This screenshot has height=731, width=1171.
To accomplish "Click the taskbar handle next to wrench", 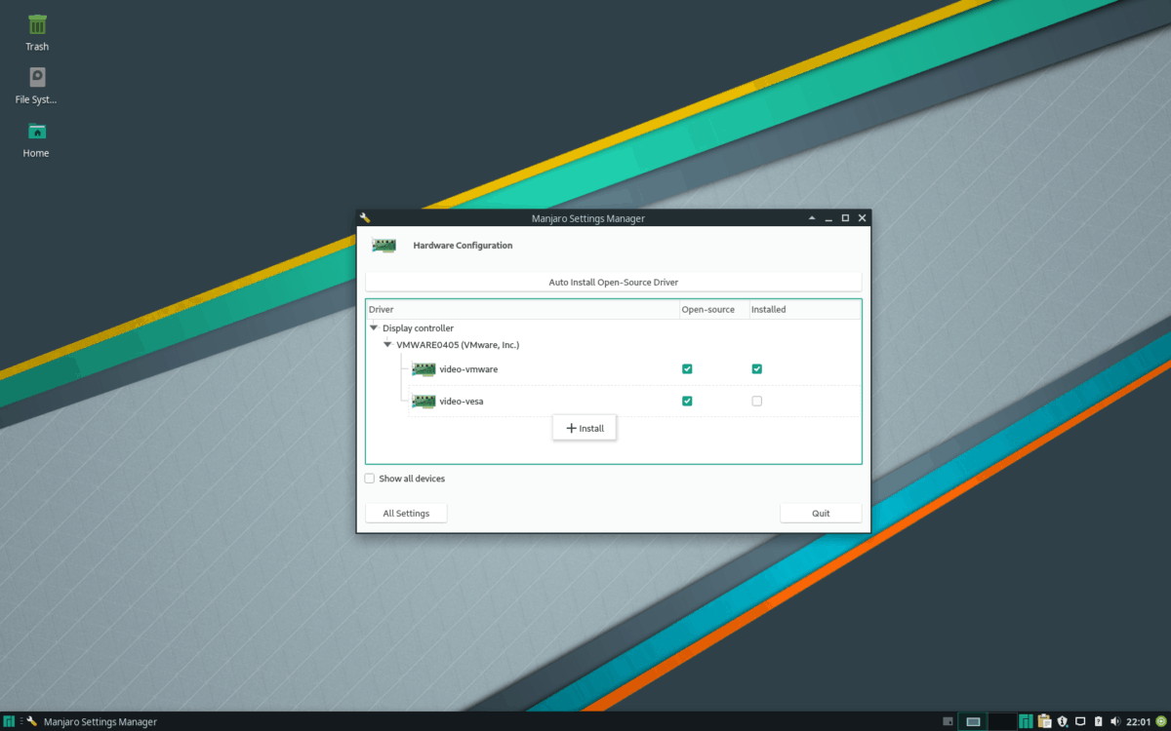I will [x=20, y=721].
